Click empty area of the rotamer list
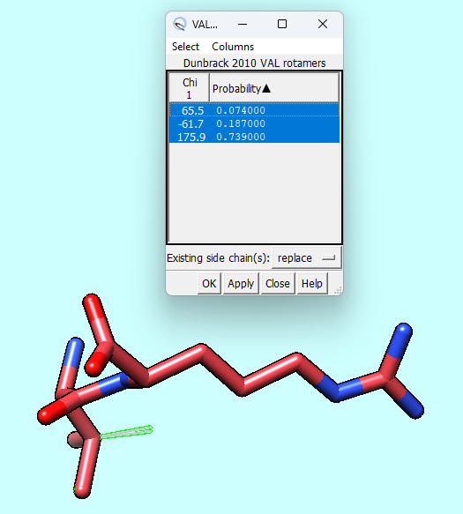Viewport: 463px width, 514px height. point(255,193)
